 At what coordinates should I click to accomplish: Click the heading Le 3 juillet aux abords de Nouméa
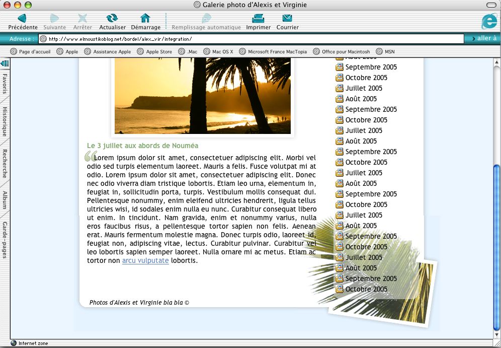[x=142, y=146]
